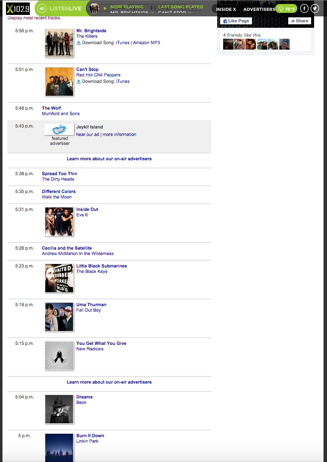The image size is (327, 462).
Task: Open Dreams song link
Action: (x=84, y=397)
